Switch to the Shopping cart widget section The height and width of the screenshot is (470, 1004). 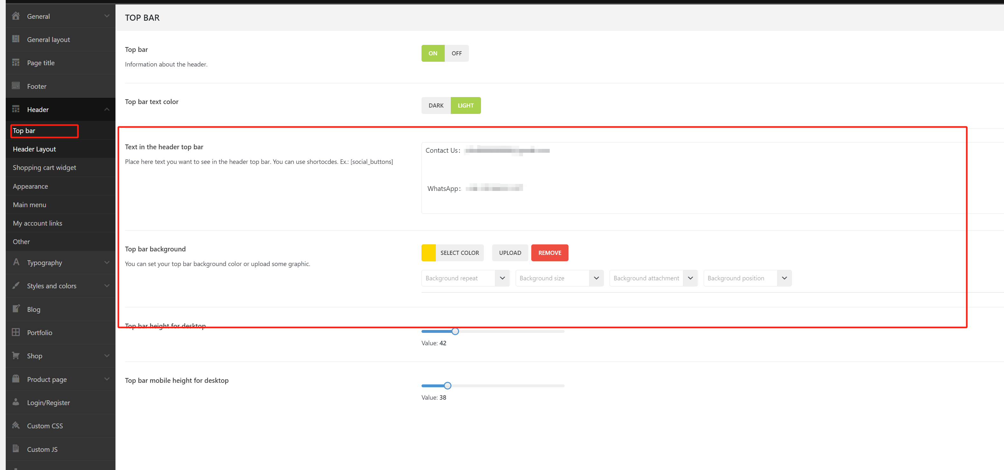pos(44,167)
